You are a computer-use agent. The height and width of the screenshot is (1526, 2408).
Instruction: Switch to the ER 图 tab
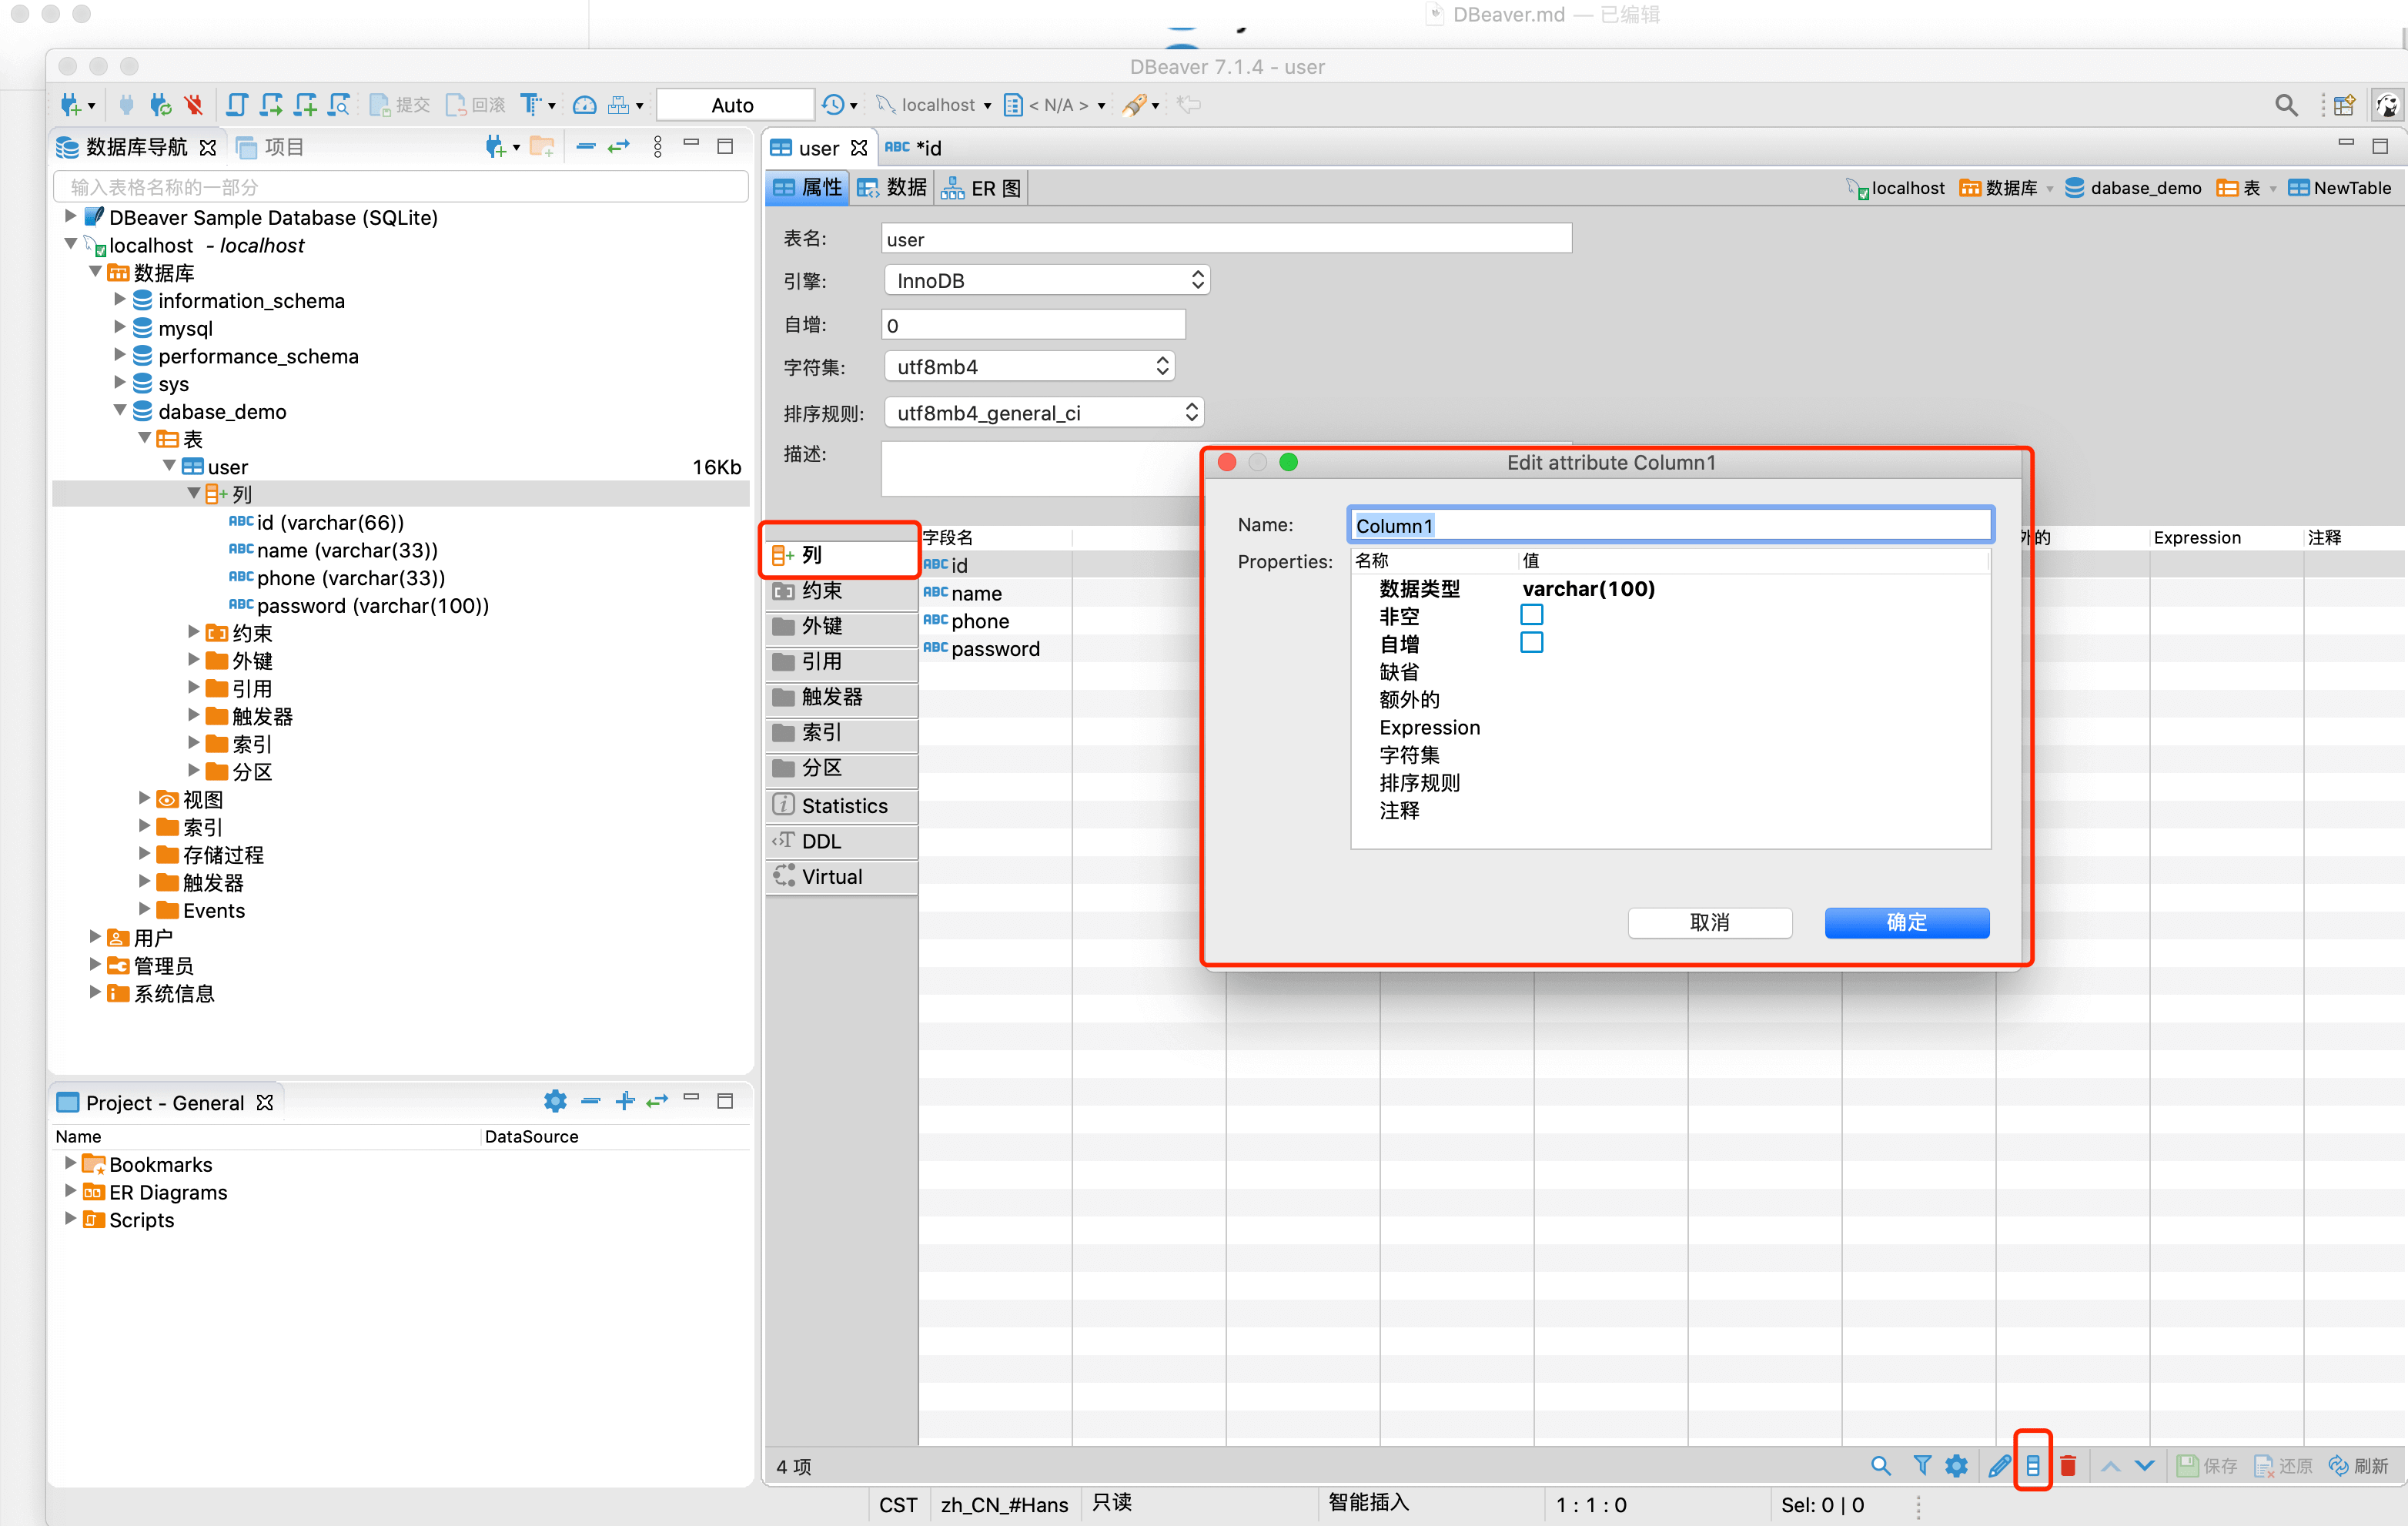coord(982,188)
